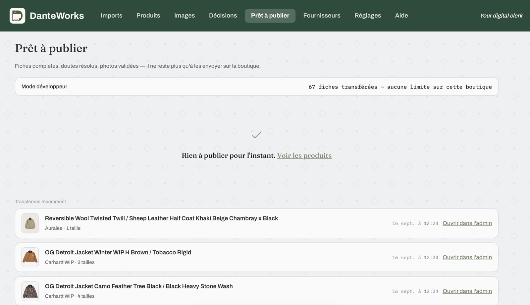This screenshot has width=530, height=305.
Task: Click the Prêt à publier page heading
Action: 51,48
